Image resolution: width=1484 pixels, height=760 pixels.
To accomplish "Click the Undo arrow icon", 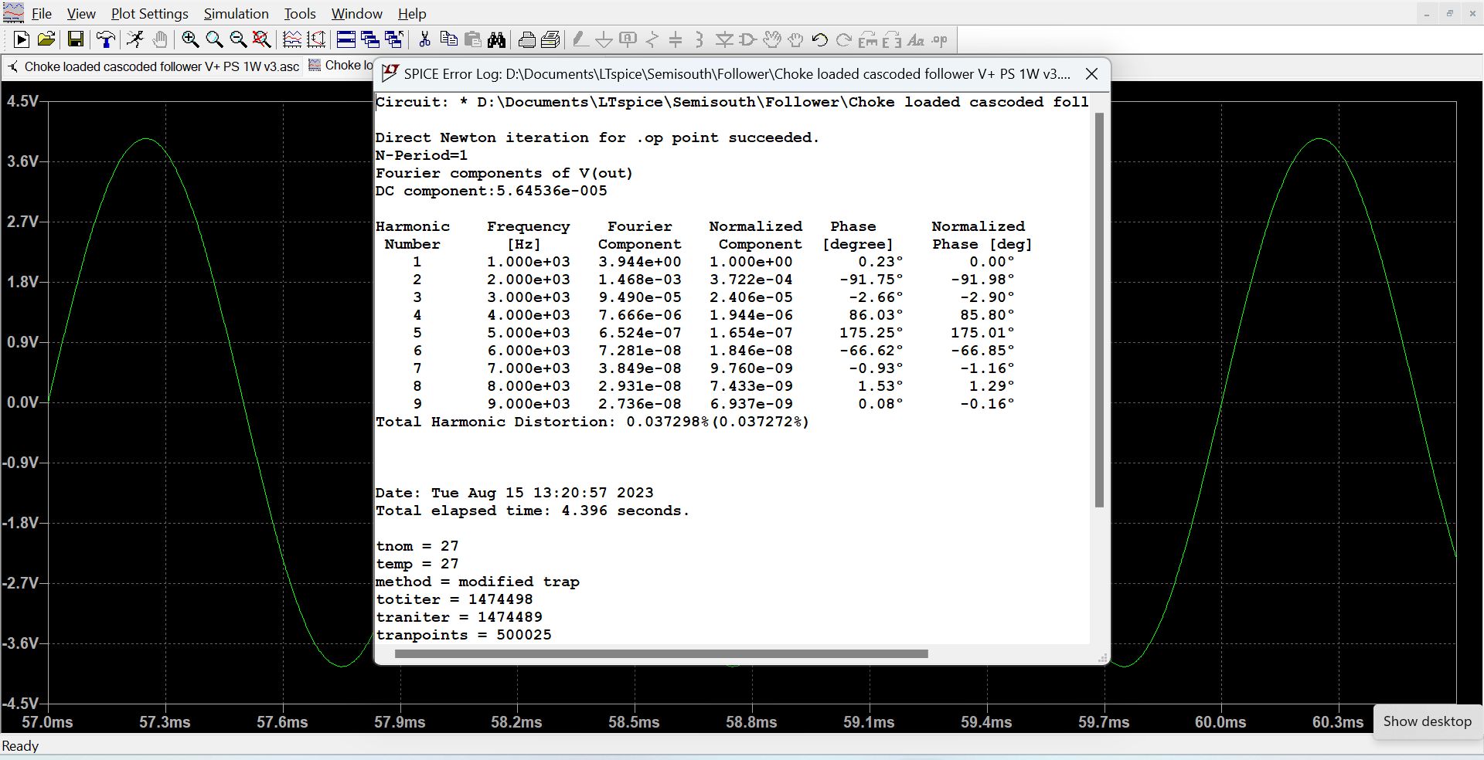I will click(x=820, y=40).
